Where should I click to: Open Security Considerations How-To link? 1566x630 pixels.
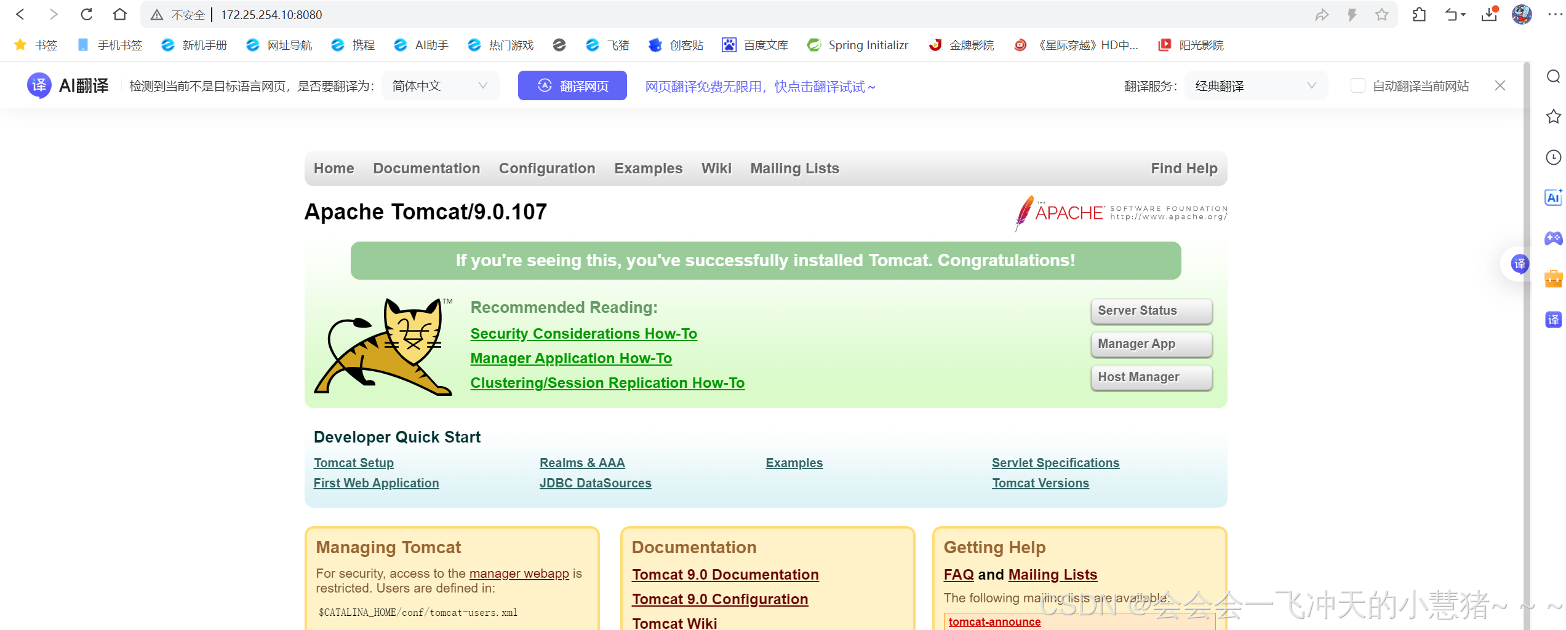pyautogui.click(x=584, y=334)
